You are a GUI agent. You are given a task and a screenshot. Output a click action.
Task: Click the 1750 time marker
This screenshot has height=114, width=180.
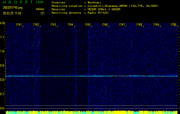pyautogui.click(x=173, y=25)
